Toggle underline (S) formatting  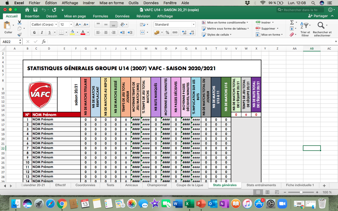coord(50,32)
